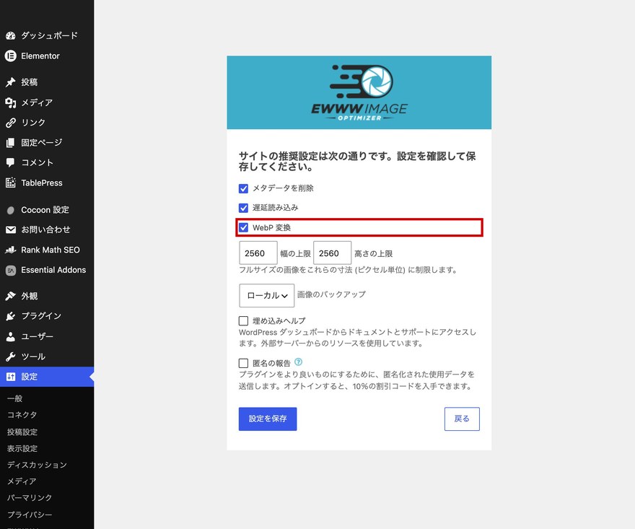Open the 固定ページ pages icon

[11, 143]
